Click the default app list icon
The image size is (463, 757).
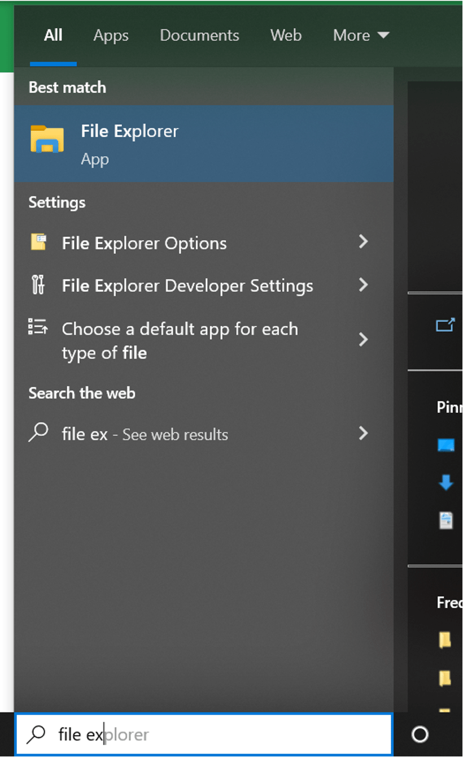(x=38, y=327)
